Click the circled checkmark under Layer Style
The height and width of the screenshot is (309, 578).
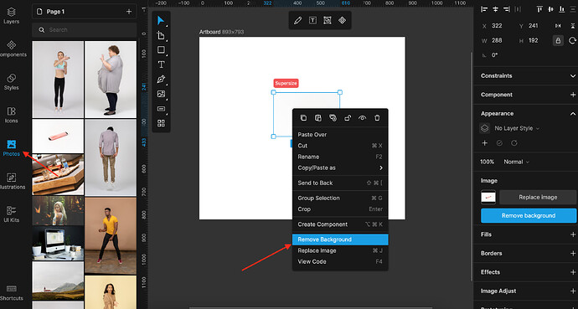point(499,143)
